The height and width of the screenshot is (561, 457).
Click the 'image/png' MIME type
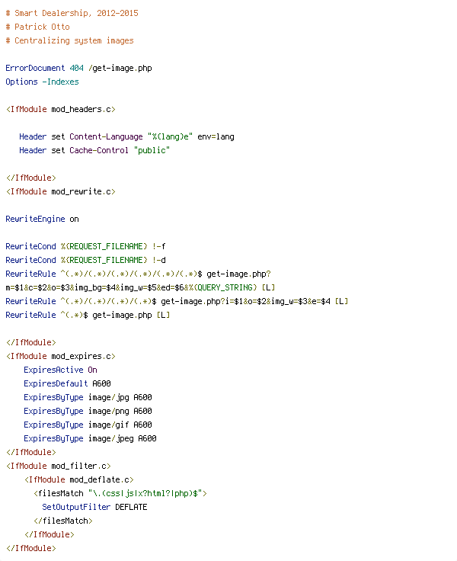click(x=109, y=411)
